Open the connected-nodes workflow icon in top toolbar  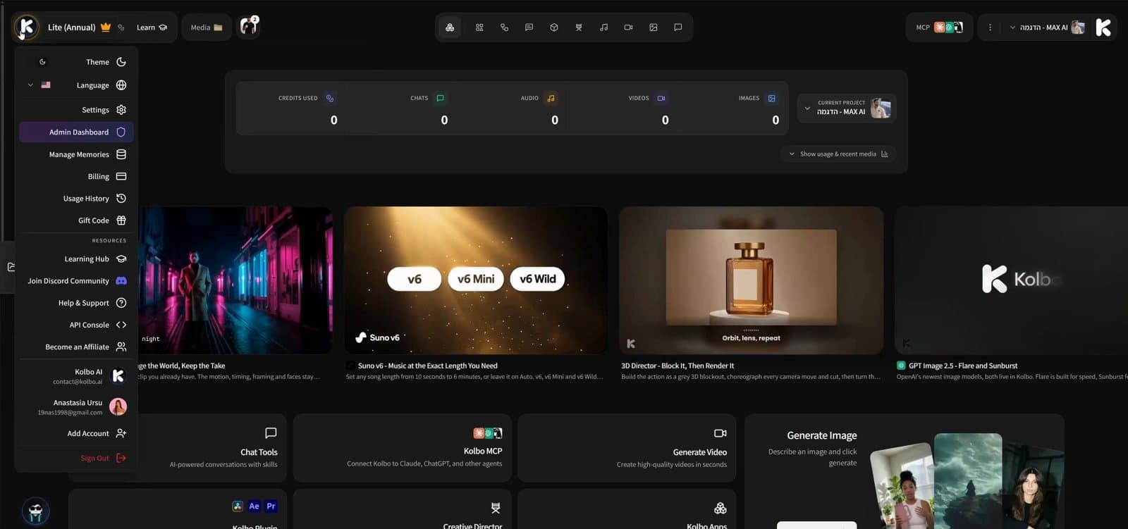(x=504, y=27)
